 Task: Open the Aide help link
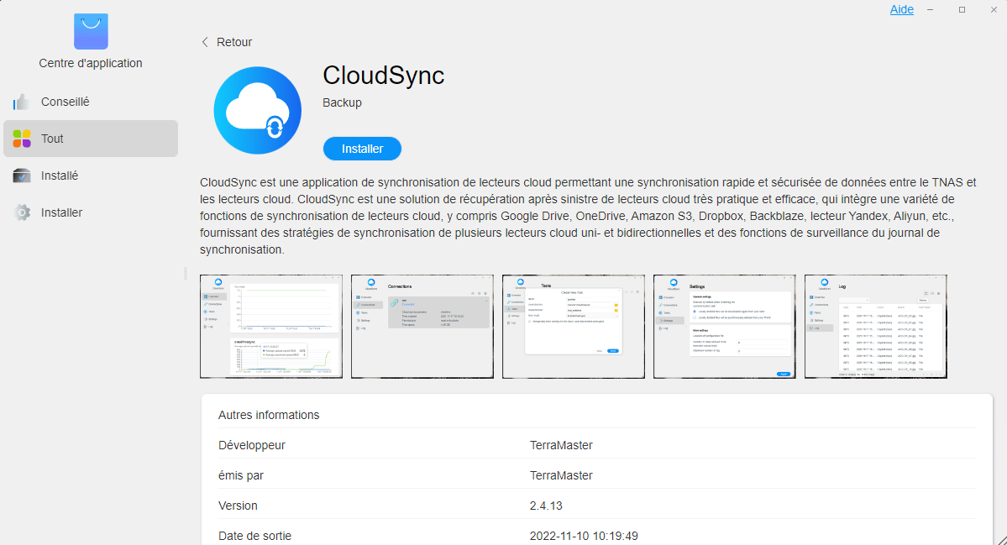pyautogui.click(x=901, y=9)
